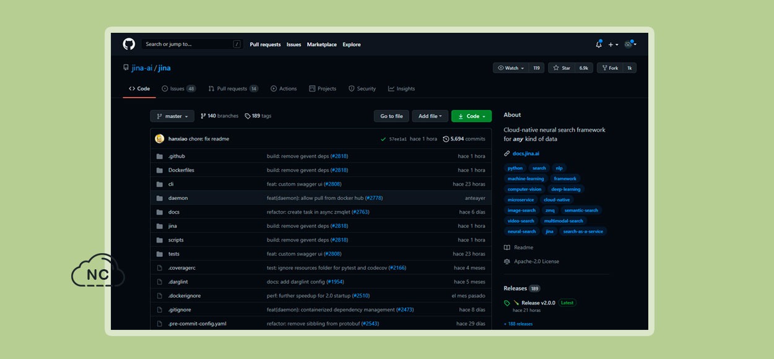The width and height of the screenshot is (774, 359).
Task: Select the computer-vision topic tag
Action: click(524, 189)
